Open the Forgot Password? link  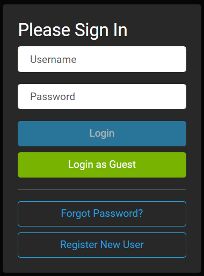click(x=102, y=214)
